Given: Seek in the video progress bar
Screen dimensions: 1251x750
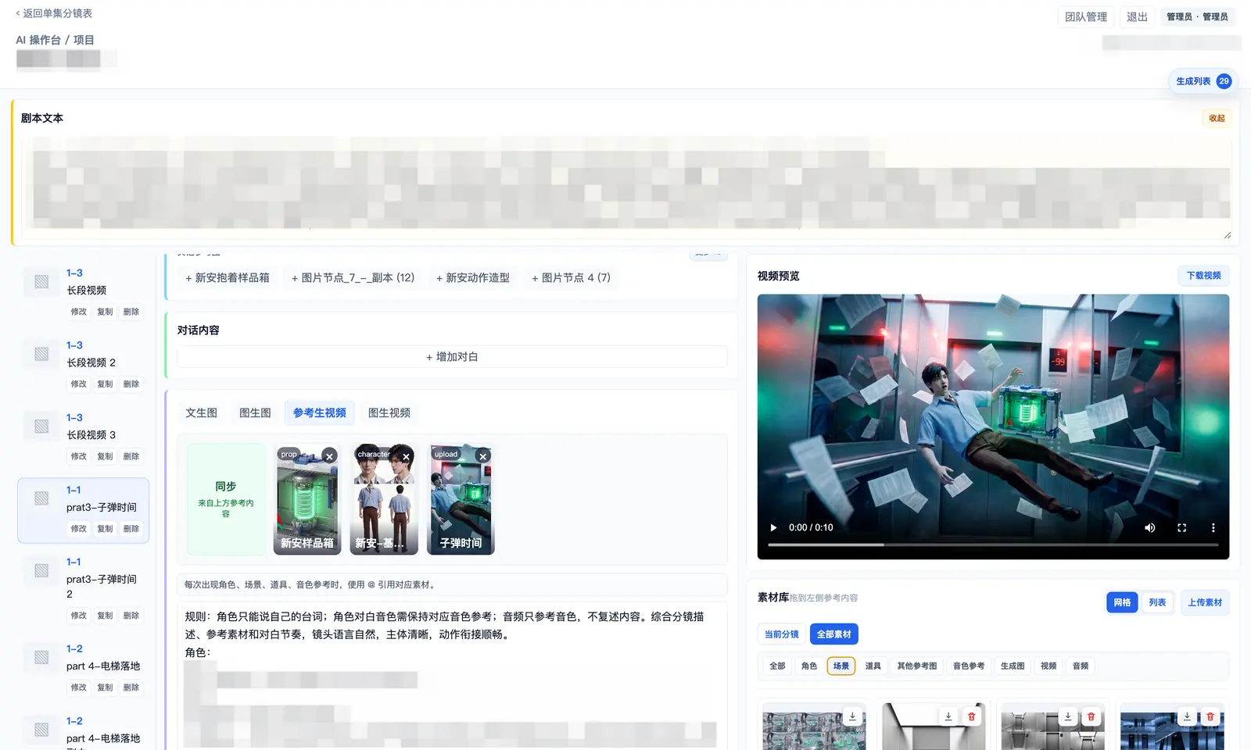Looking at the screenshot, I should [993, 545].
